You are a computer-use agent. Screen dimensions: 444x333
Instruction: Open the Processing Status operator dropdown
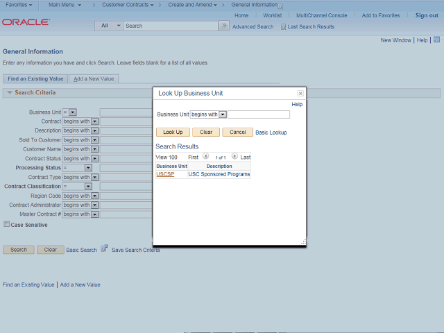88,168
